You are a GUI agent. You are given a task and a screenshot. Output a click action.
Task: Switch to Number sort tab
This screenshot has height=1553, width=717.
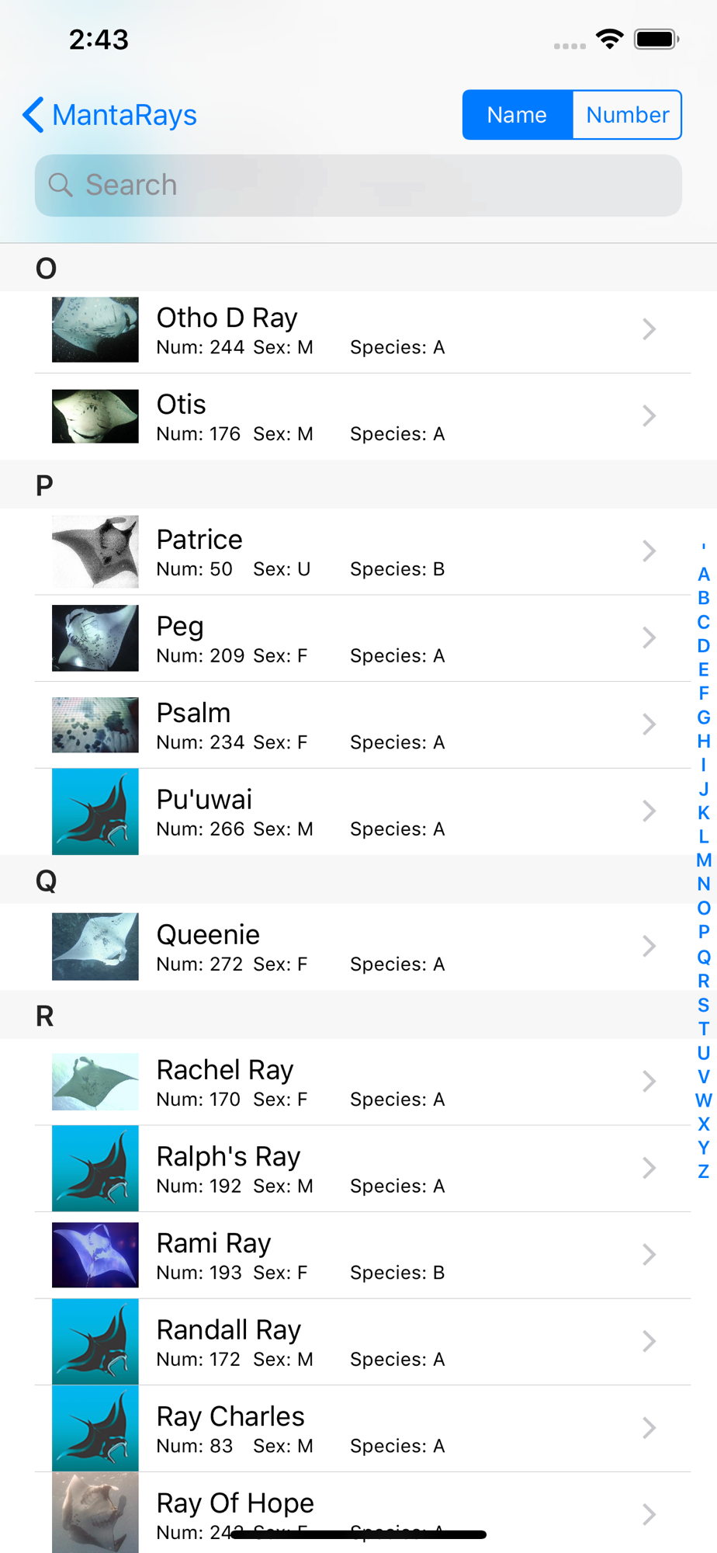[627, 115]
